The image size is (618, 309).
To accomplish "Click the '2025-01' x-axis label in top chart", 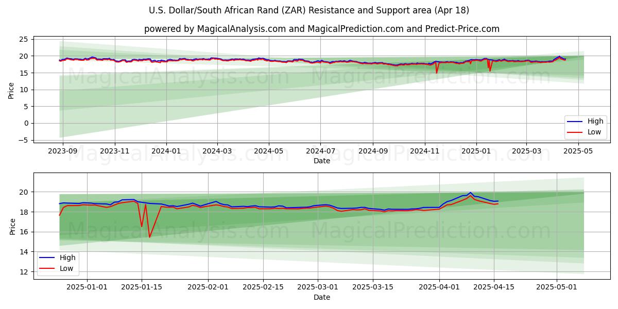I will tap(476, 151).
